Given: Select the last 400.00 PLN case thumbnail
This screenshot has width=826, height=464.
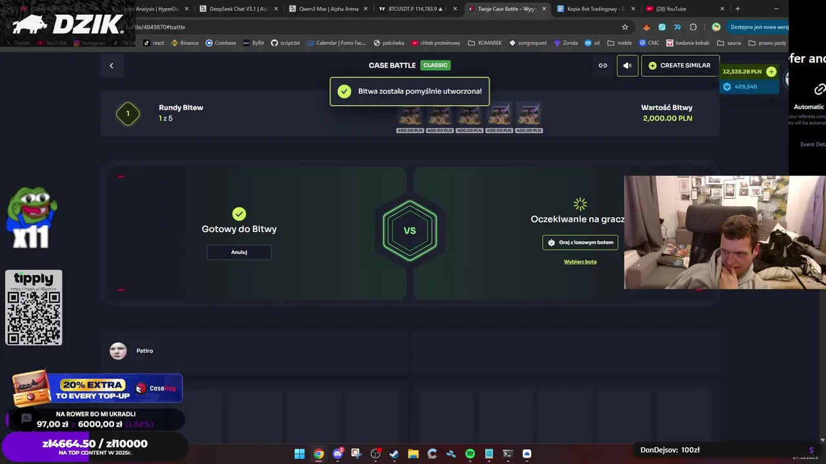Looking at the screenshot, I should pos(529,117).
